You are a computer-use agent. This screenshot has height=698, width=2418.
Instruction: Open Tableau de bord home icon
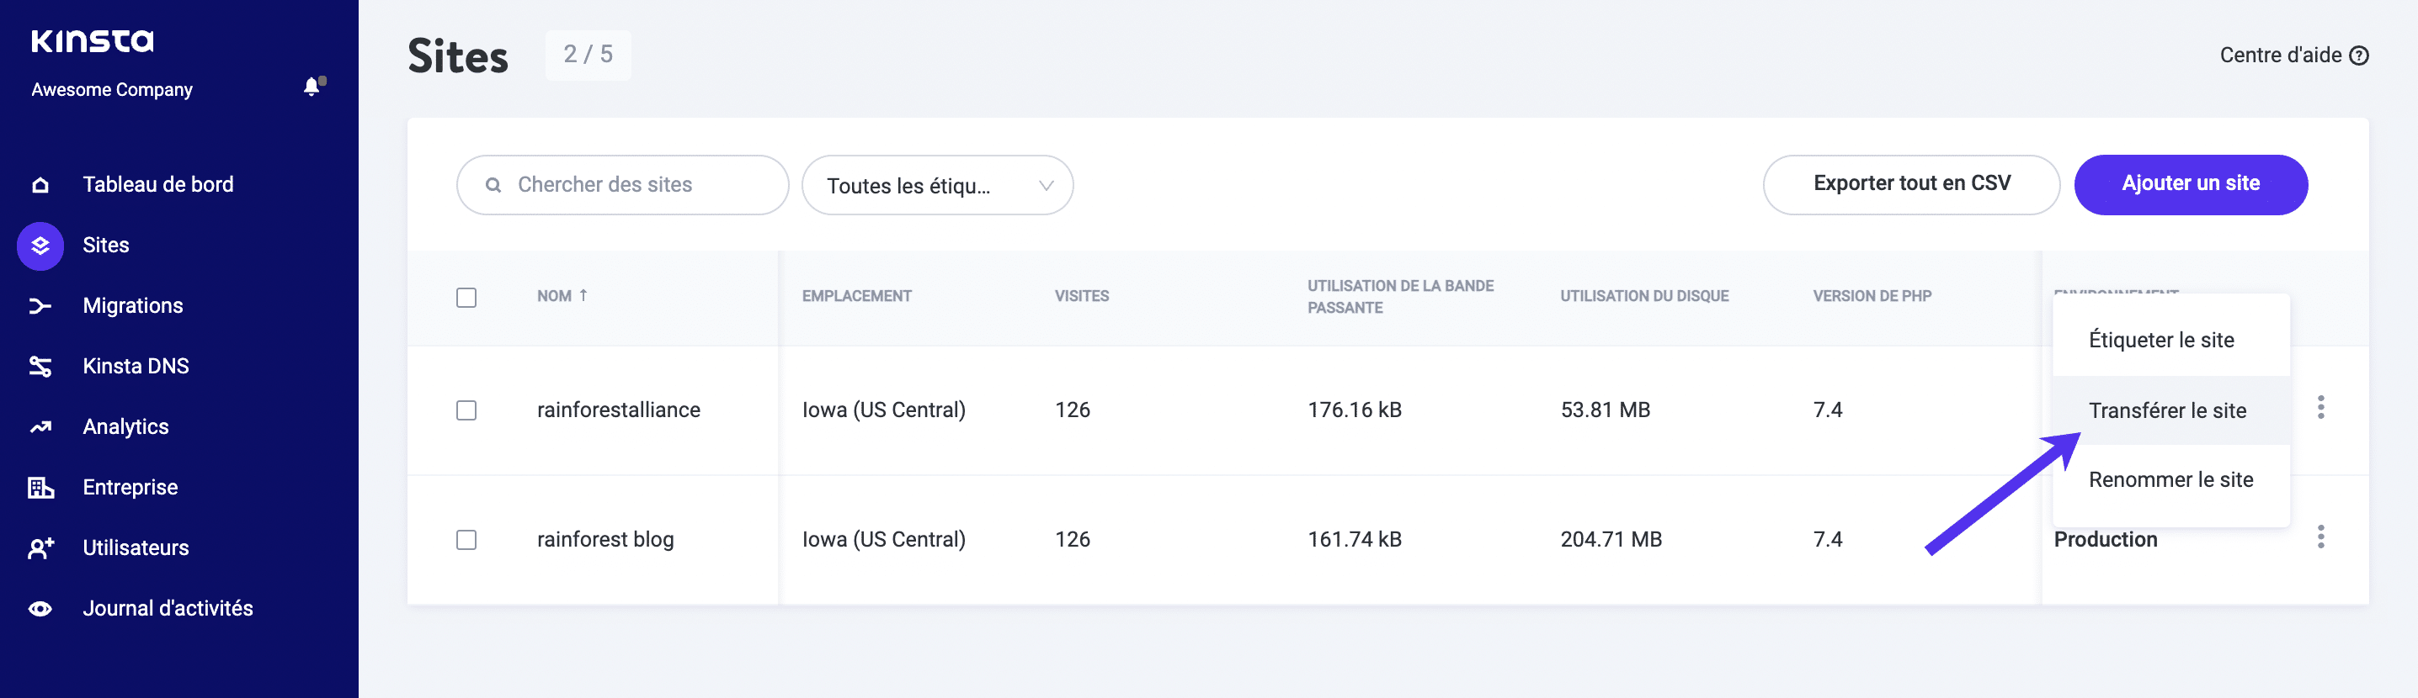[40, 185]
